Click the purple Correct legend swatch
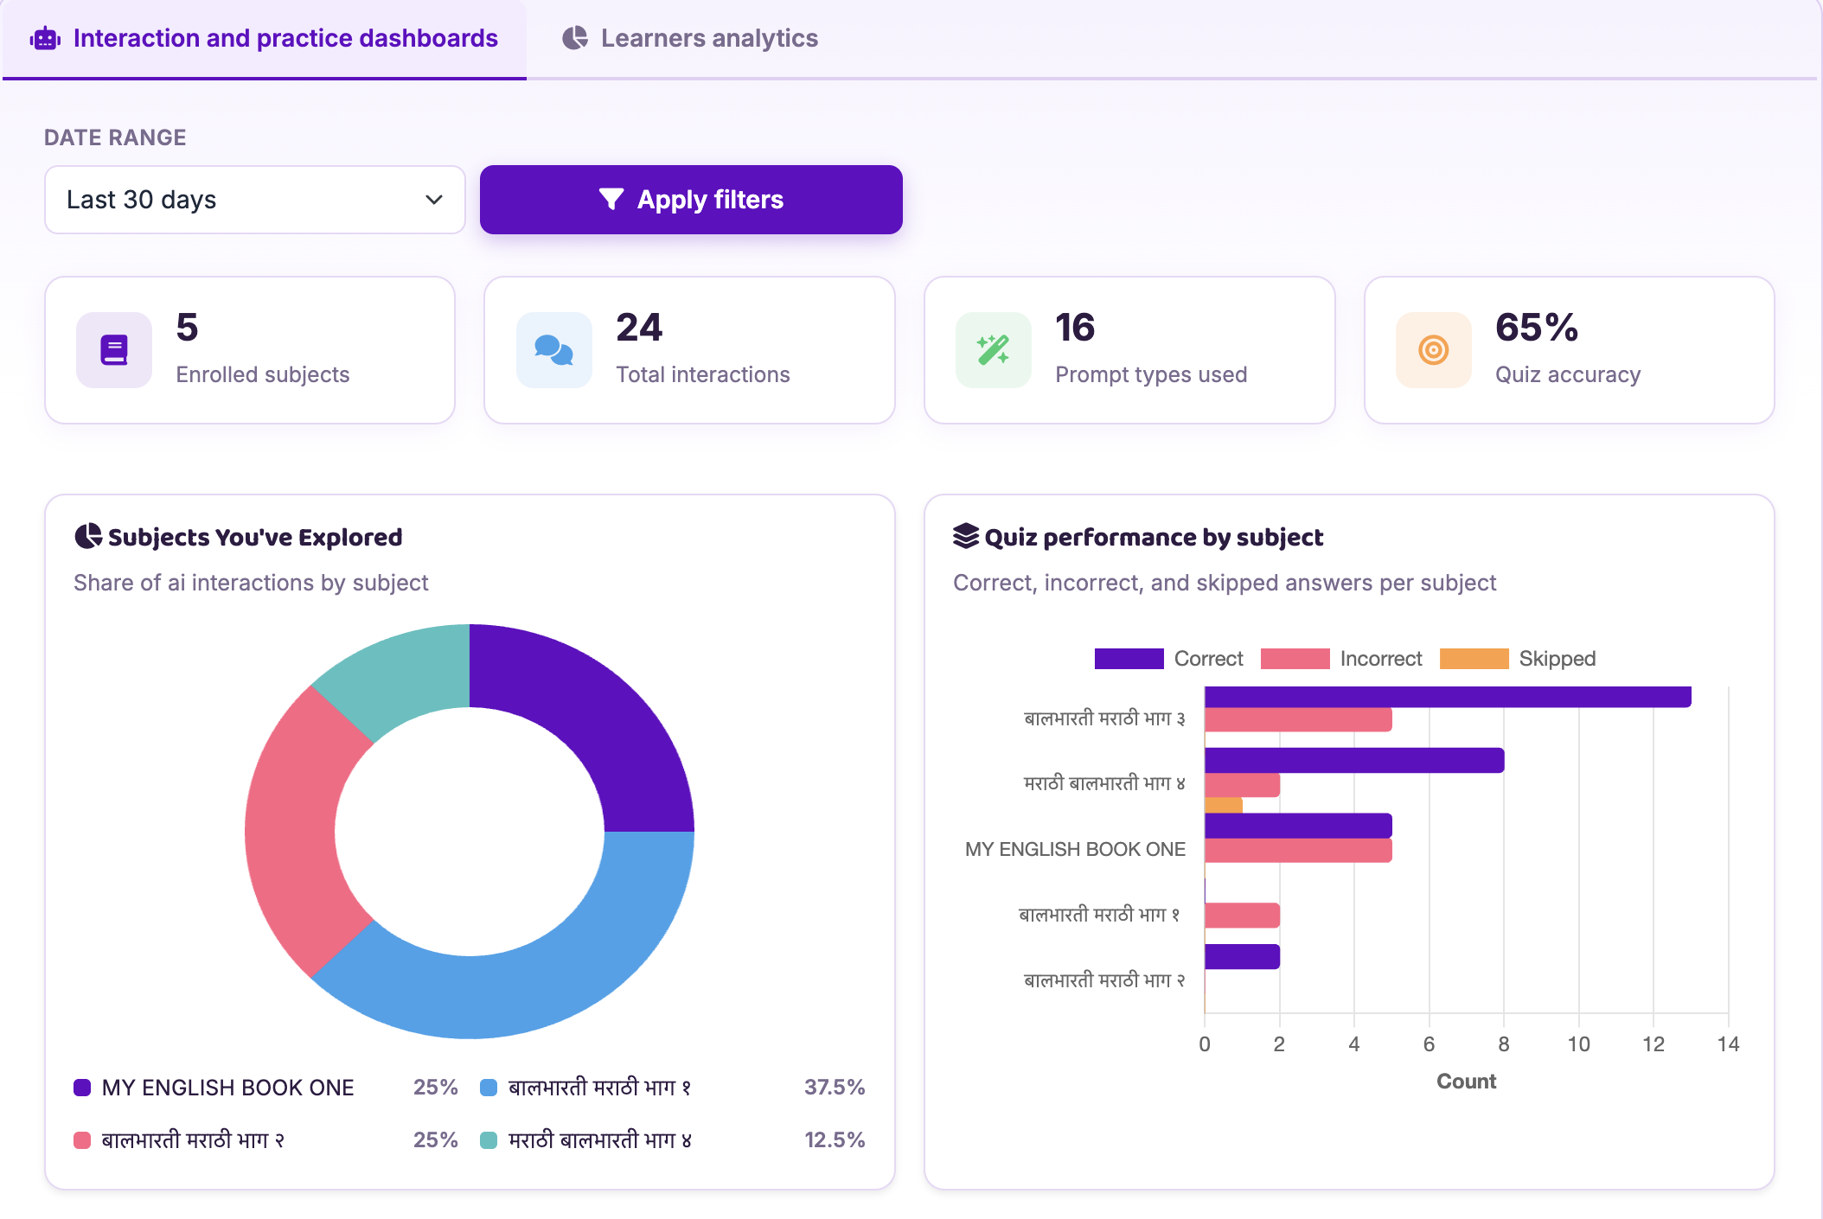 1129,659
